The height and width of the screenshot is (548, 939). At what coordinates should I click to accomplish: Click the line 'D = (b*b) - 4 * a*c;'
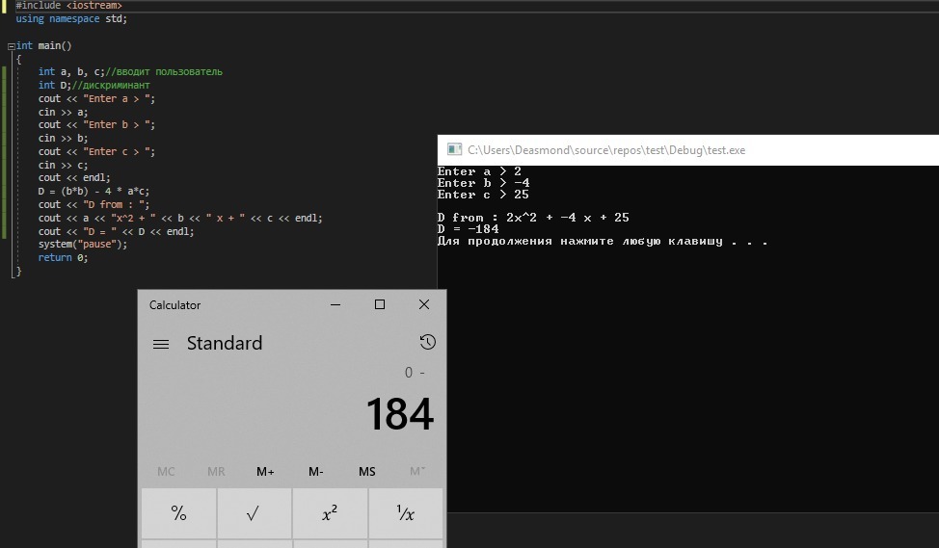coord(94,192)
